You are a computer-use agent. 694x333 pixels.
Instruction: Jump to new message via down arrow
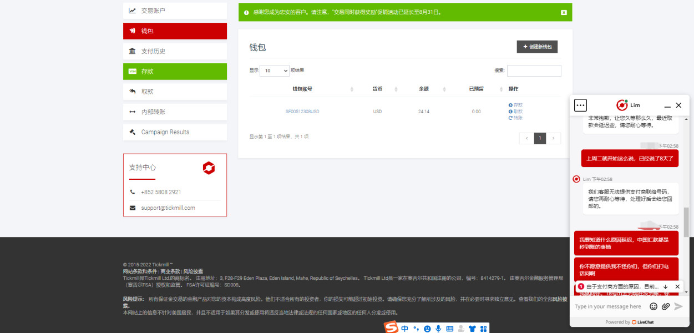click(x=666, y=287)
